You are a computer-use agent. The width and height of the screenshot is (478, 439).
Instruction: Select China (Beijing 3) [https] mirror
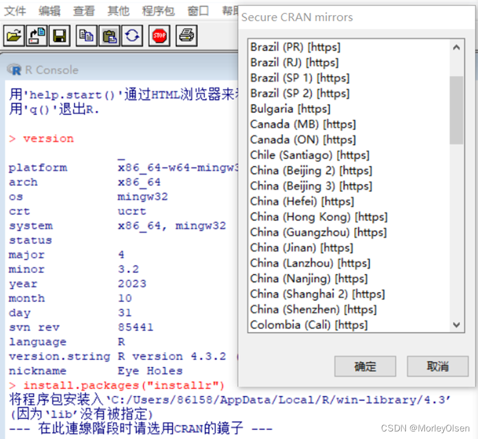pos(348,186)
